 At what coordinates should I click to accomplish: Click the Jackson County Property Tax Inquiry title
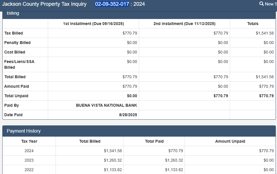point(44,4)
